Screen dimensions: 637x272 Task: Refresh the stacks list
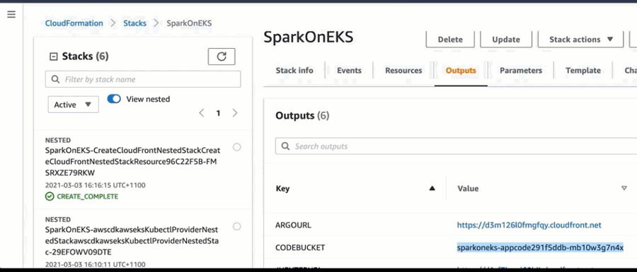pos(222,57)
